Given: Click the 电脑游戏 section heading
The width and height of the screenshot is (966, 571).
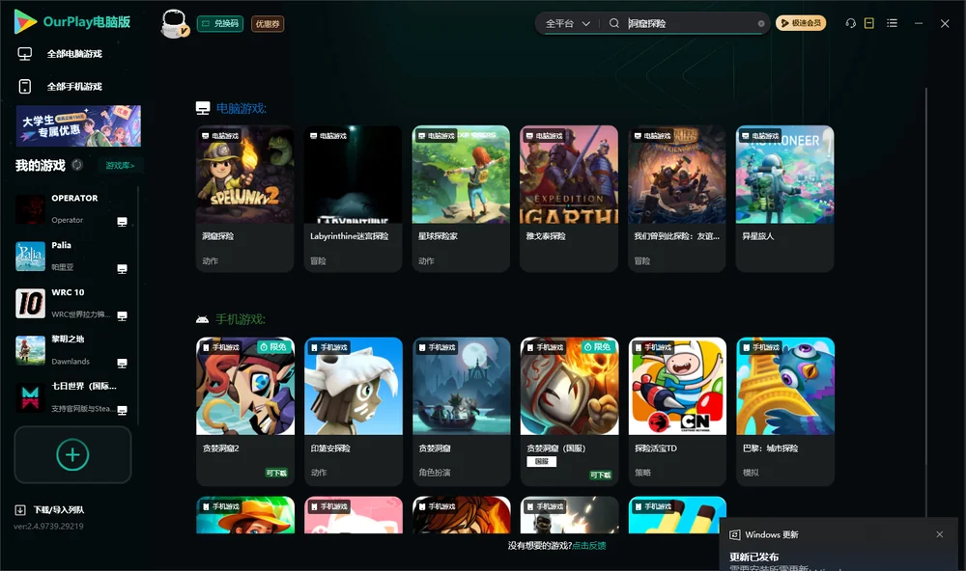Looking at the screenshot, I should [241, 108].
